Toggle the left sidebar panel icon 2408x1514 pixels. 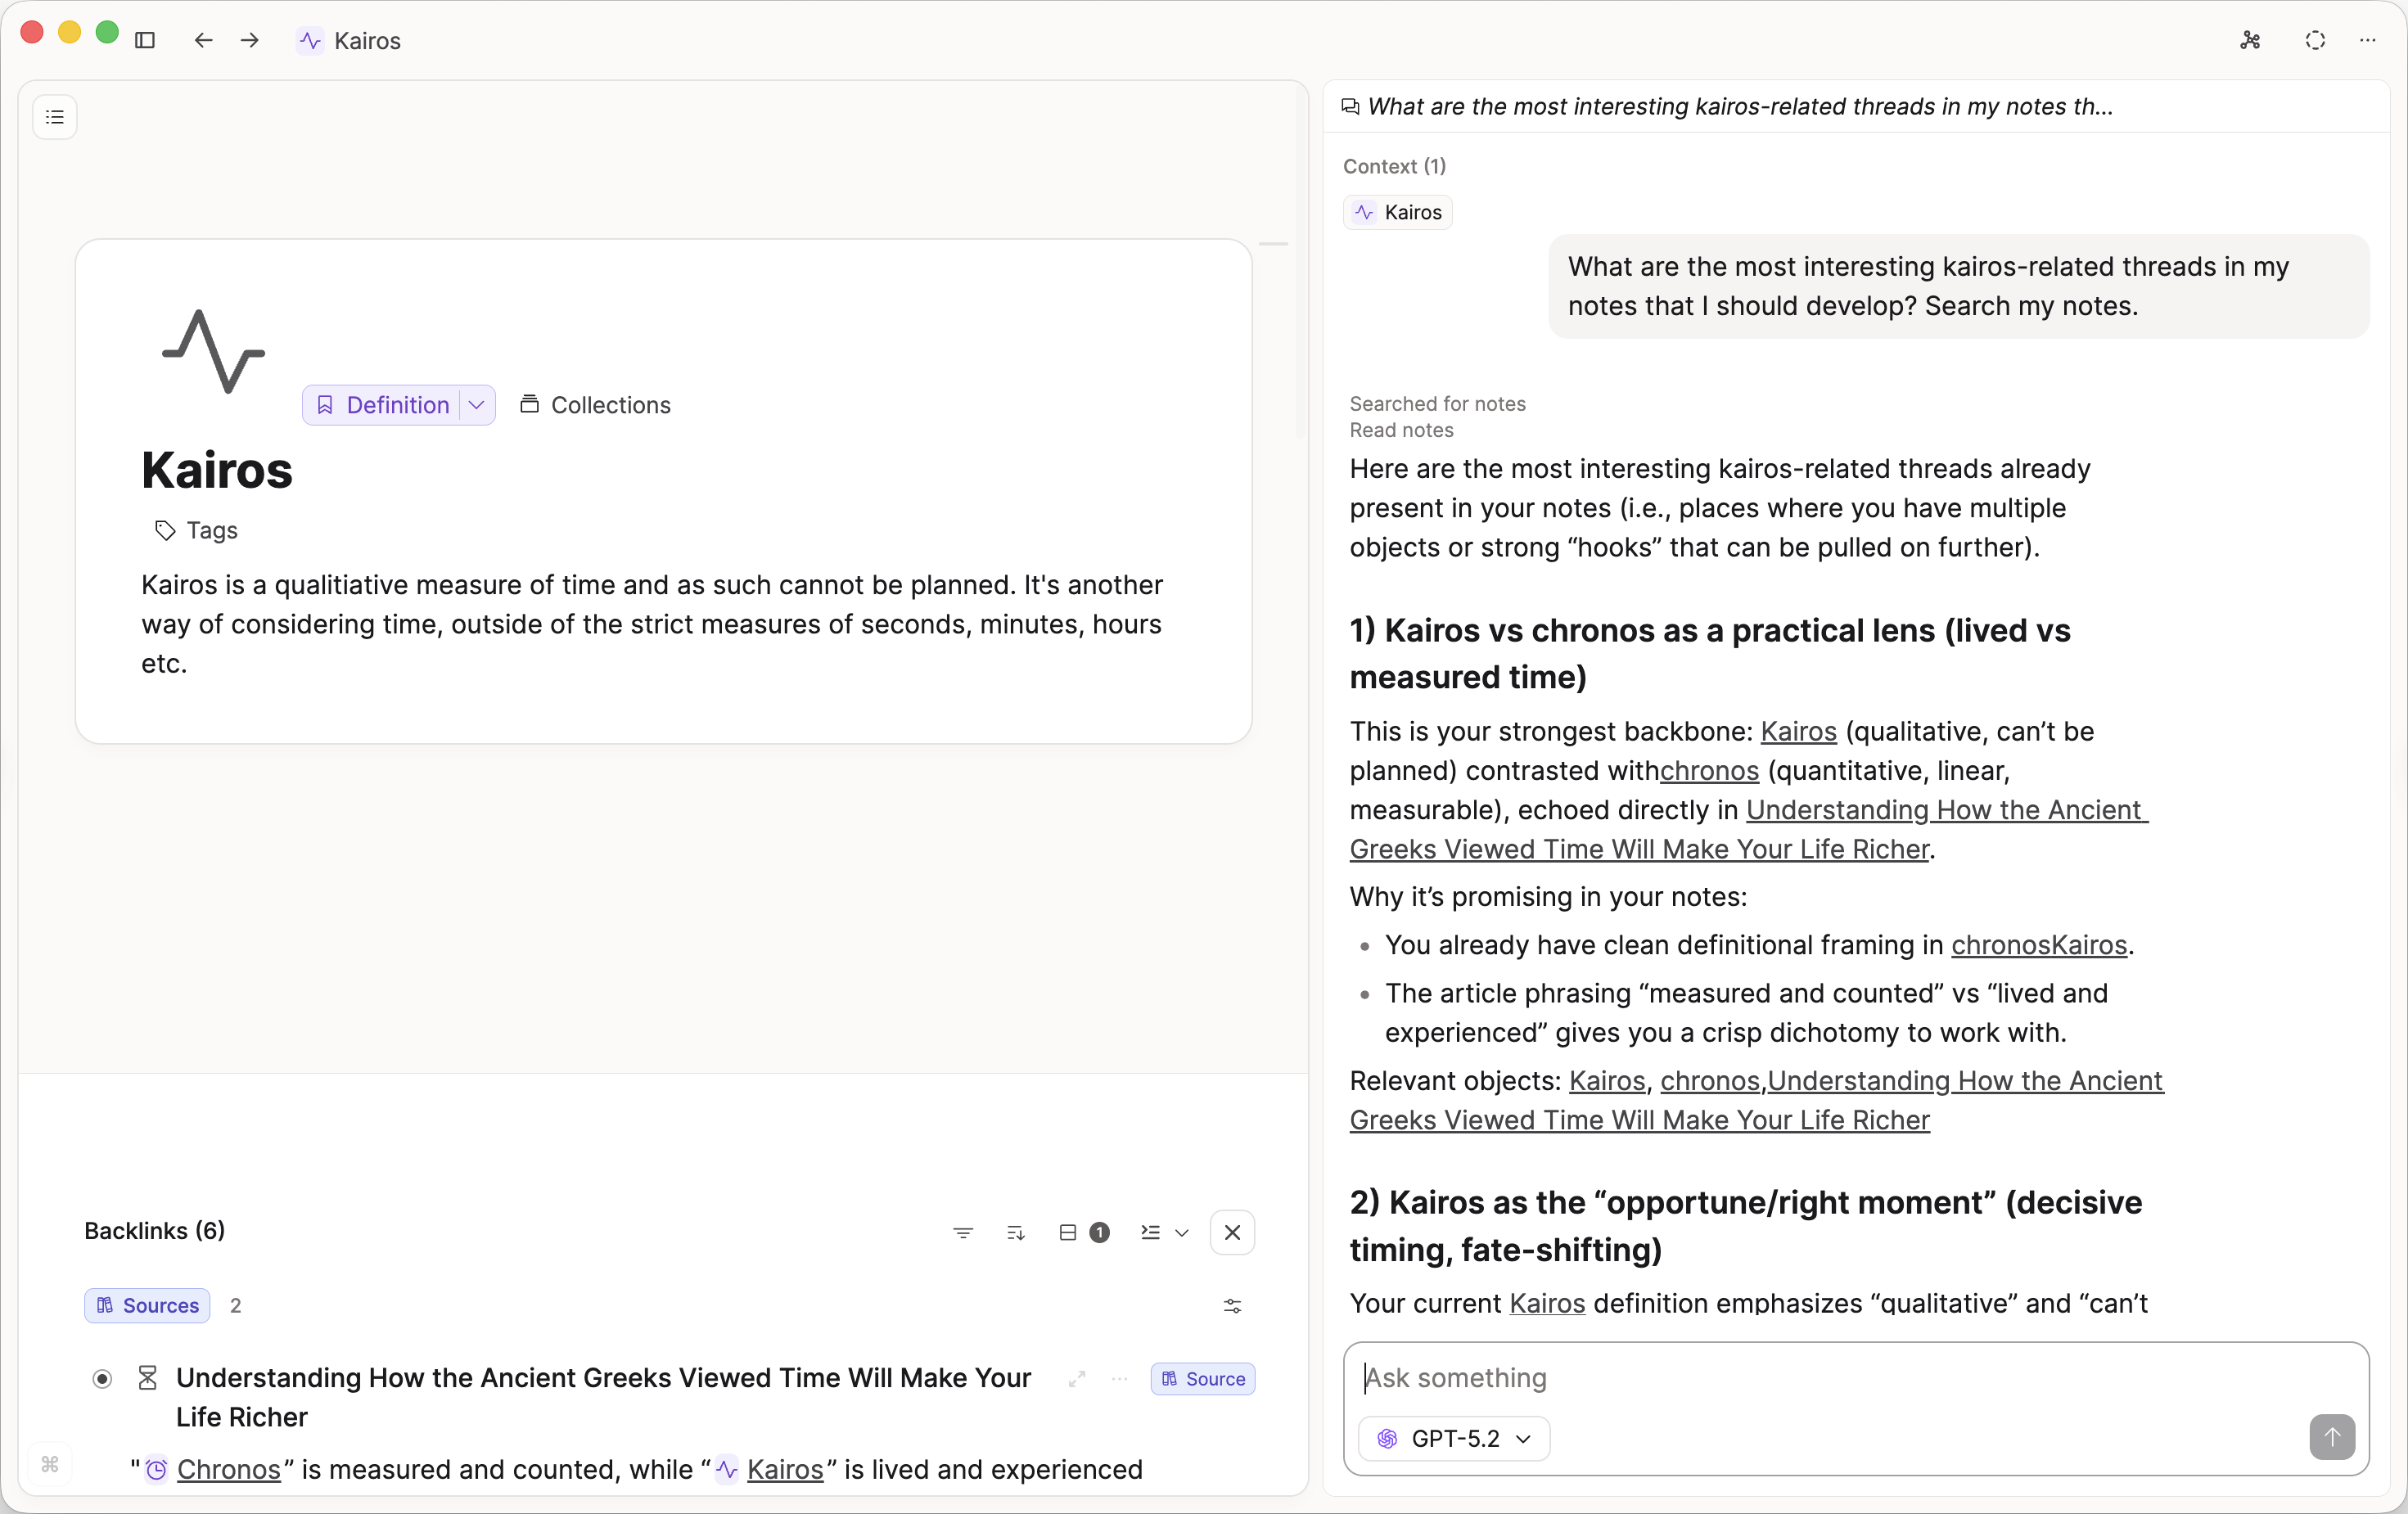click(145, 40)
